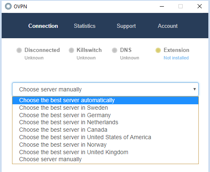The image size is (210, 172).
Task: Click the OVPN logo icon in title bar
Action: tap(8, 6)
